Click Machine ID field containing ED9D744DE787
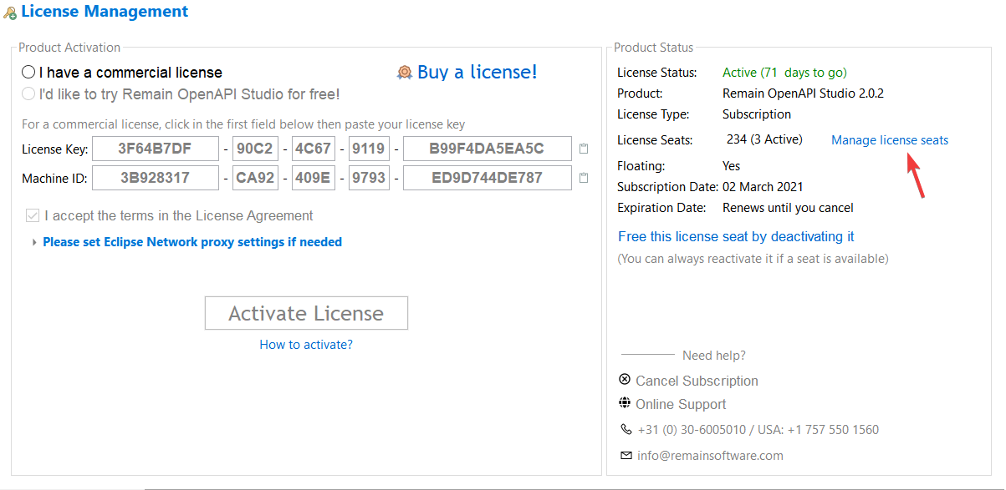The height and width of the screenshot is (490, 1006). tap(488, 178)
